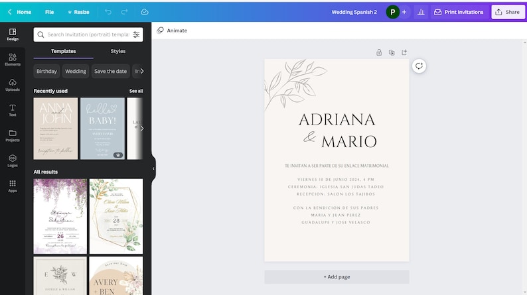
Task: Click Print Invitations button
Action: pos(459,12)
